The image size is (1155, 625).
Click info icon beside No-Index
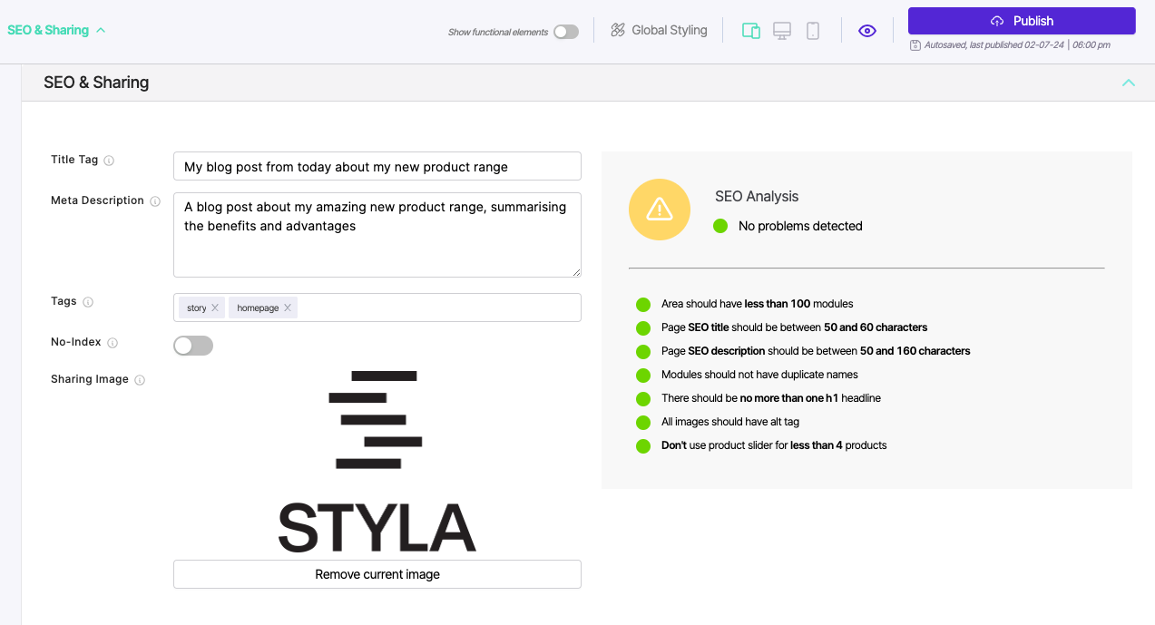pyautogui.click(x=113, y=343)
